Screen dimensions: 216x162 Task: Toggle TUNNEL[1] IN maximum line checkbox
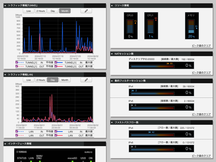point(56,62)
